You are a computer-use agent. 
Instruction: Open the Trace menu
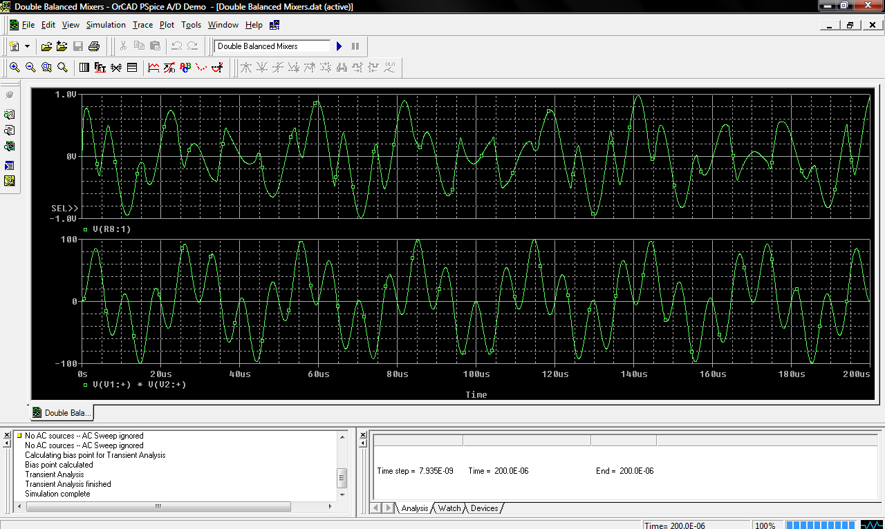coord(142,25)
